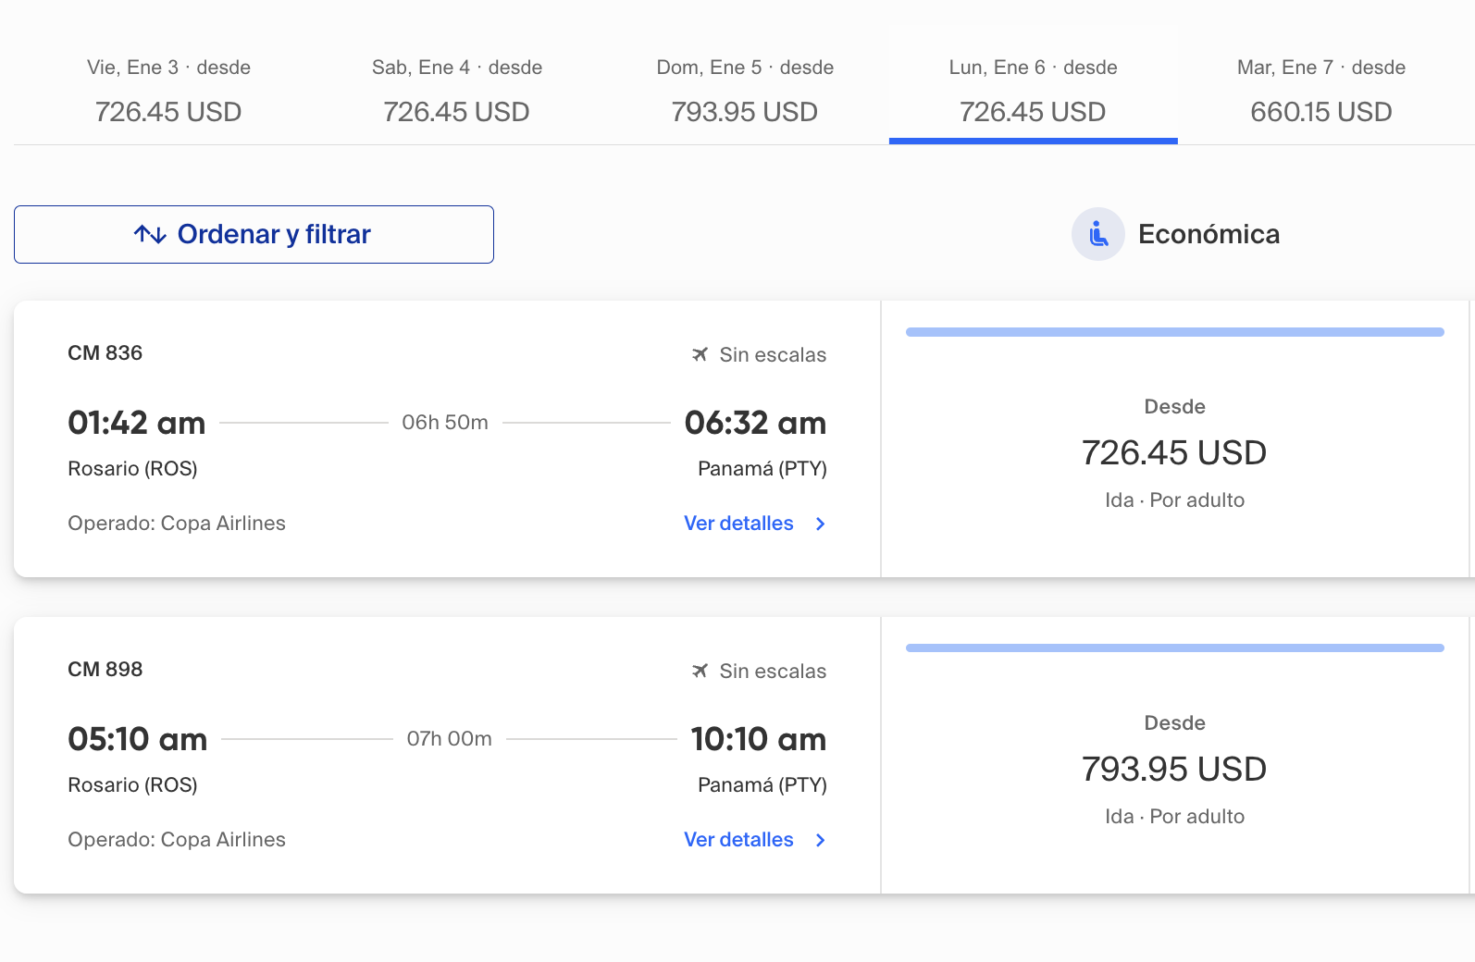Select the Vie, Ene 3 date tab
Screen dimensions: 1475x962
click(x=168, y=91)
